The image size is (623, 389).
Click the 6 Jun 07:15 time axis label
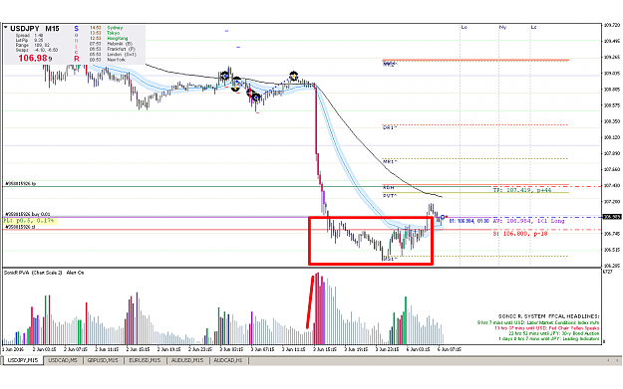450,349
